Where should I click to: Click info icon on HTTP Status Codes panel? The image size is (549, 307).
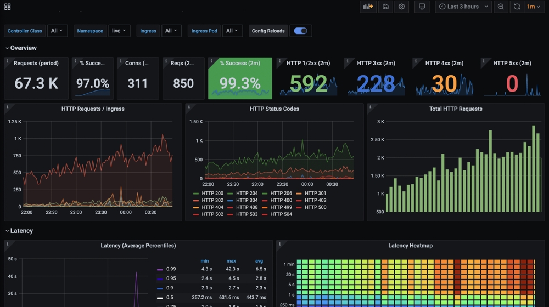pos(189,107)
